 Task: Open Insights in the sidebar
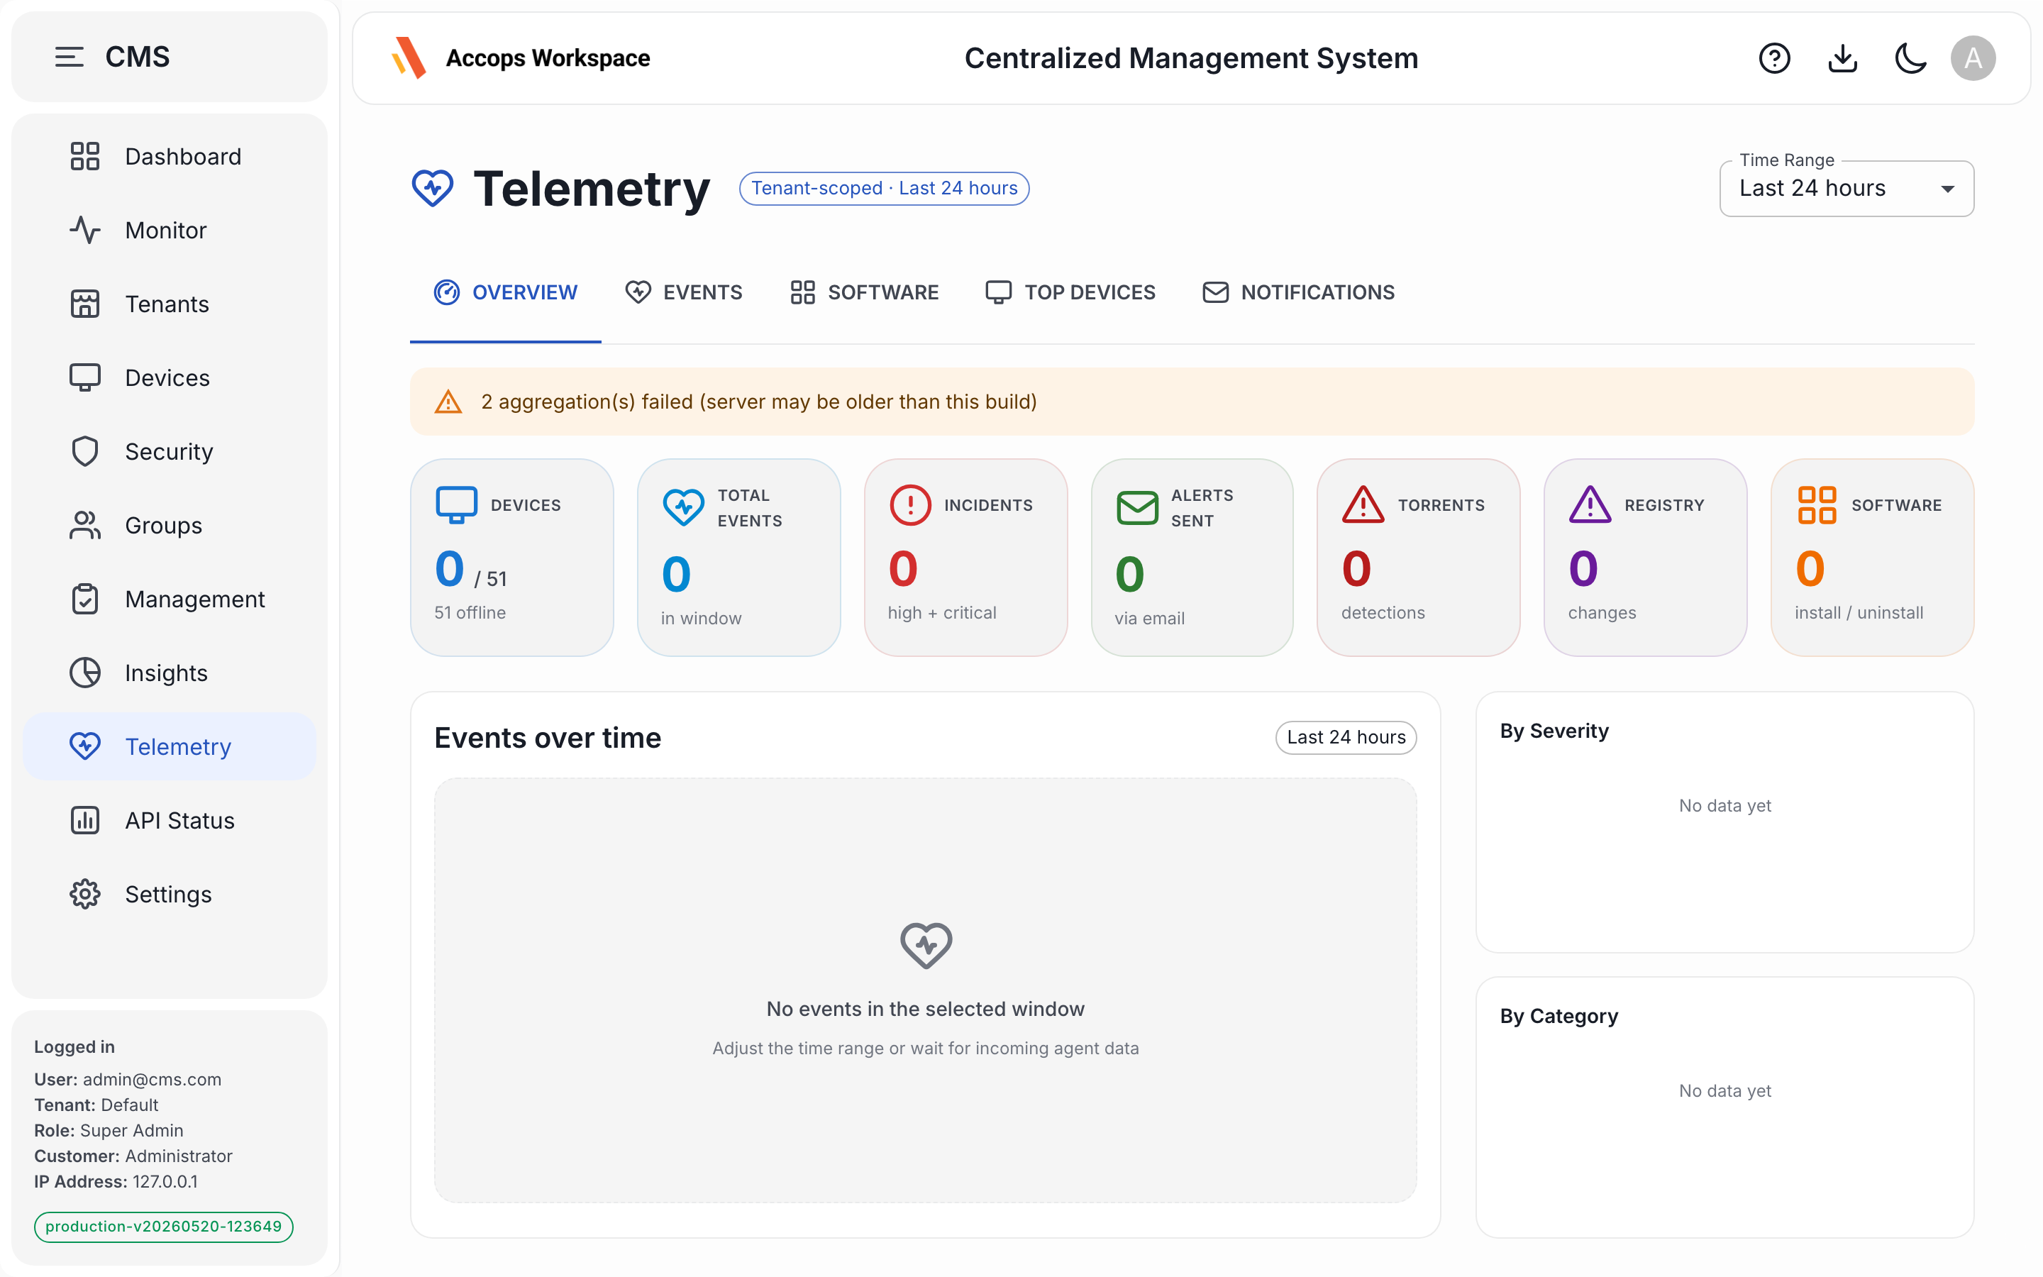pyautogui.click(x=170, y=673)
